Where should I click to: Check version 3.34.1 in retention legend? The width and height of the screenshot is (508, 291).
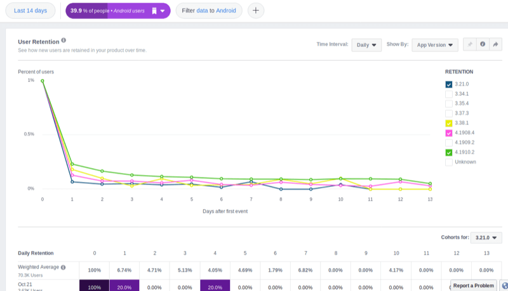coord(449,94)
